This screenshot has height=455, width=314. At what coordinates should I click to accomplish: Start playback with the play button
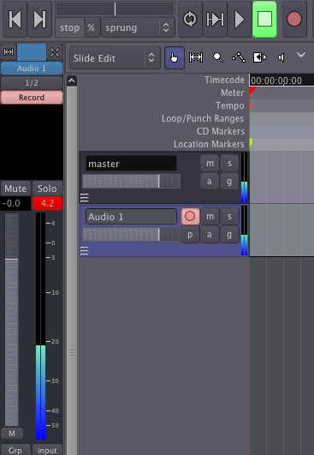point(240,19)
